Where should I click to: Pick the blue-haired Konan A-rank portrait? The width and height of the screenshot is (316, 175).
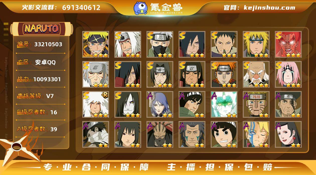pos(160,104)
